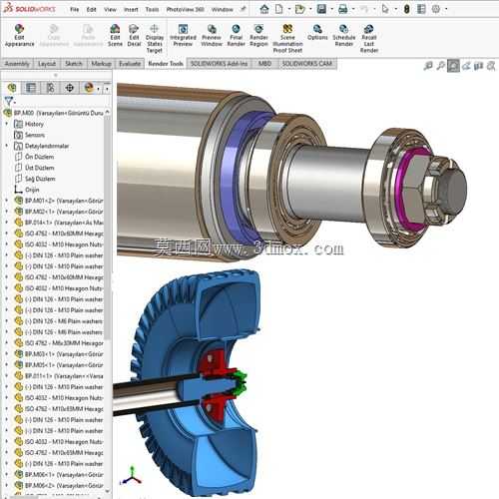Toggle the menu bar pin
499x499 pixels.
244,9
